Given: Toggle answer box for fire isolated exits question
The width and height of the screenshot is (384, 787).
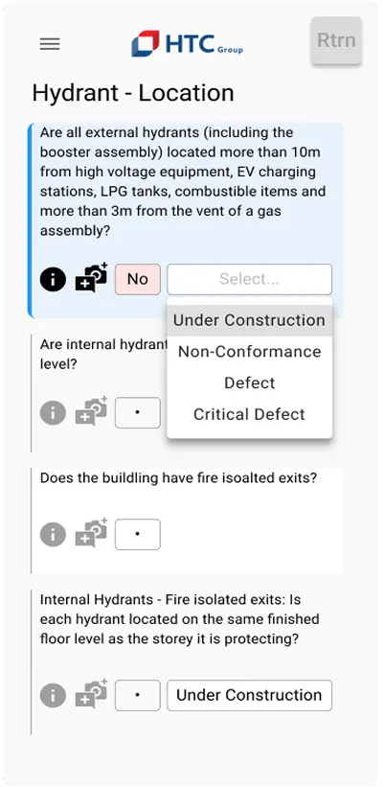Looking at the screenshot, I should pos(138,534).
